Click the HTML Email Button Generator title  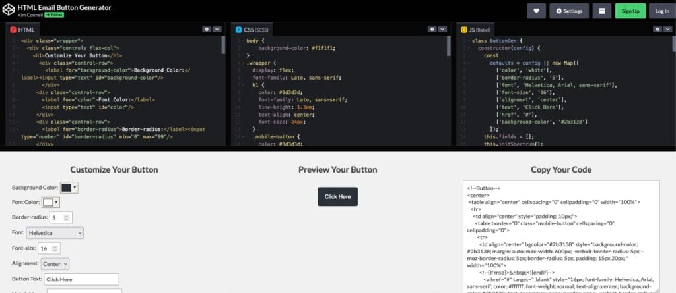point(64,7)
